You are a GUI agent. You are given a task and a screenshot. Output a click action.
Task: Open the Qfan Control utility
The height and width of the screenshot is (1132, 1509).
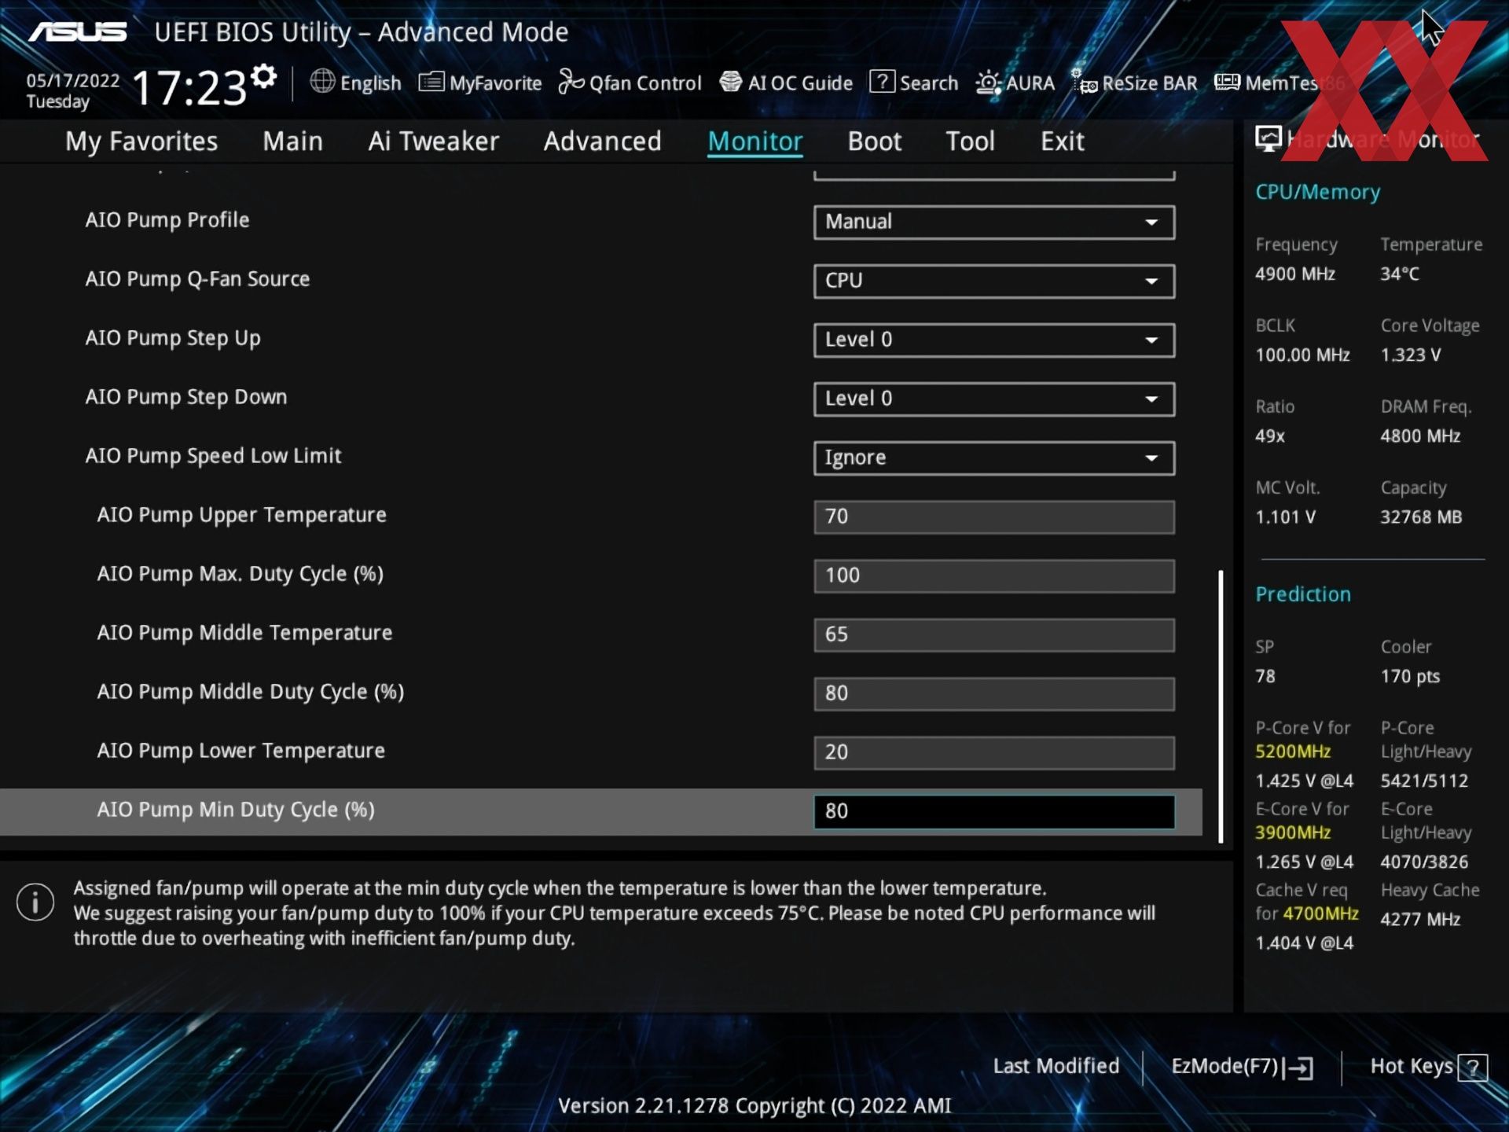point(630,83)
